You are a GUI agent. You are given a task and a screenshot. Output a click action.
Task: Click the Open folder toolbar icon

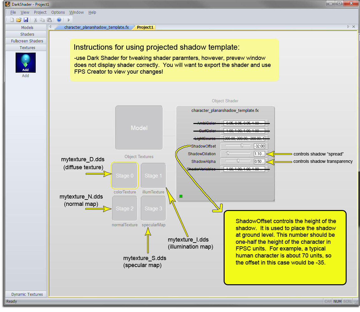(x=19, y=20)
